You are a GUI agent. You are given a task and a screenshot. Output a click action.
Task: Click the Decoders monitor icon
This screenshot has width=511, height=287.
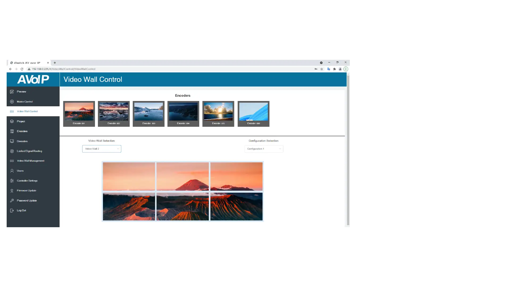pyautogui.click(x=12, y=141)
